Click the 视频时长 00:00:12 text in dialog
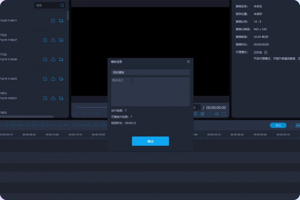Image resolution: width=300 pixels, height=200 pixels. tap(123, 123)
